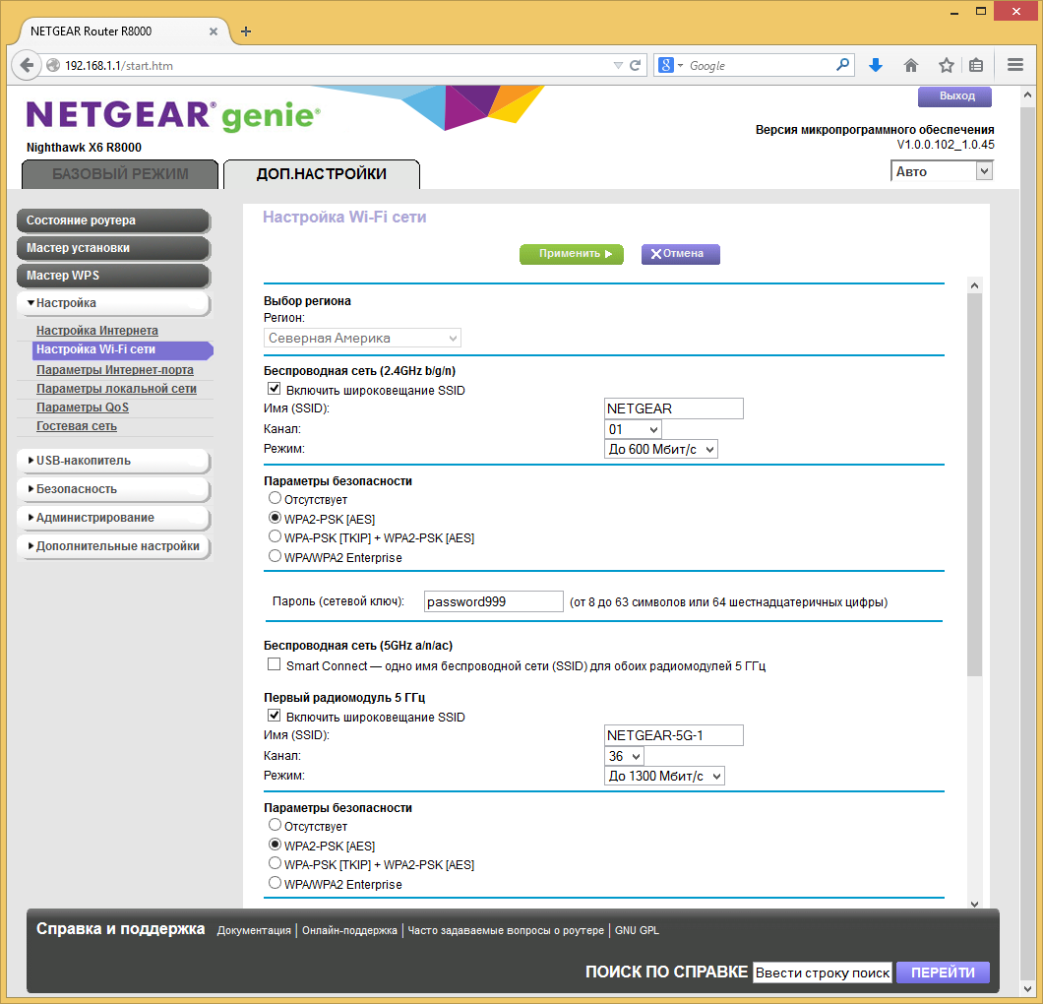The height and width of the screenshot is (1004, 1043).
Task: Click the ПЕРЕЙТИ search button
Action: pos(943,973)
